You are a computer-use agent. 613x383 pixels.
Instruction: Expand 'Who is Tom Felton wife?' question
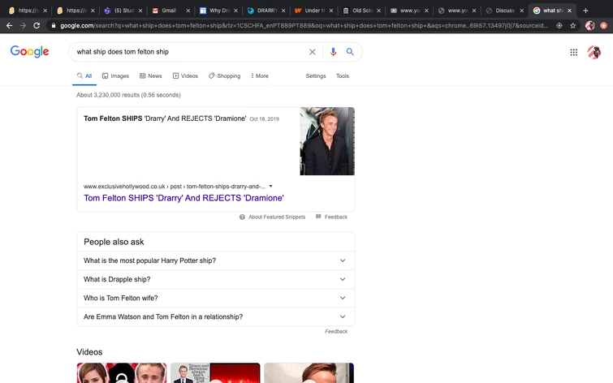215,298
